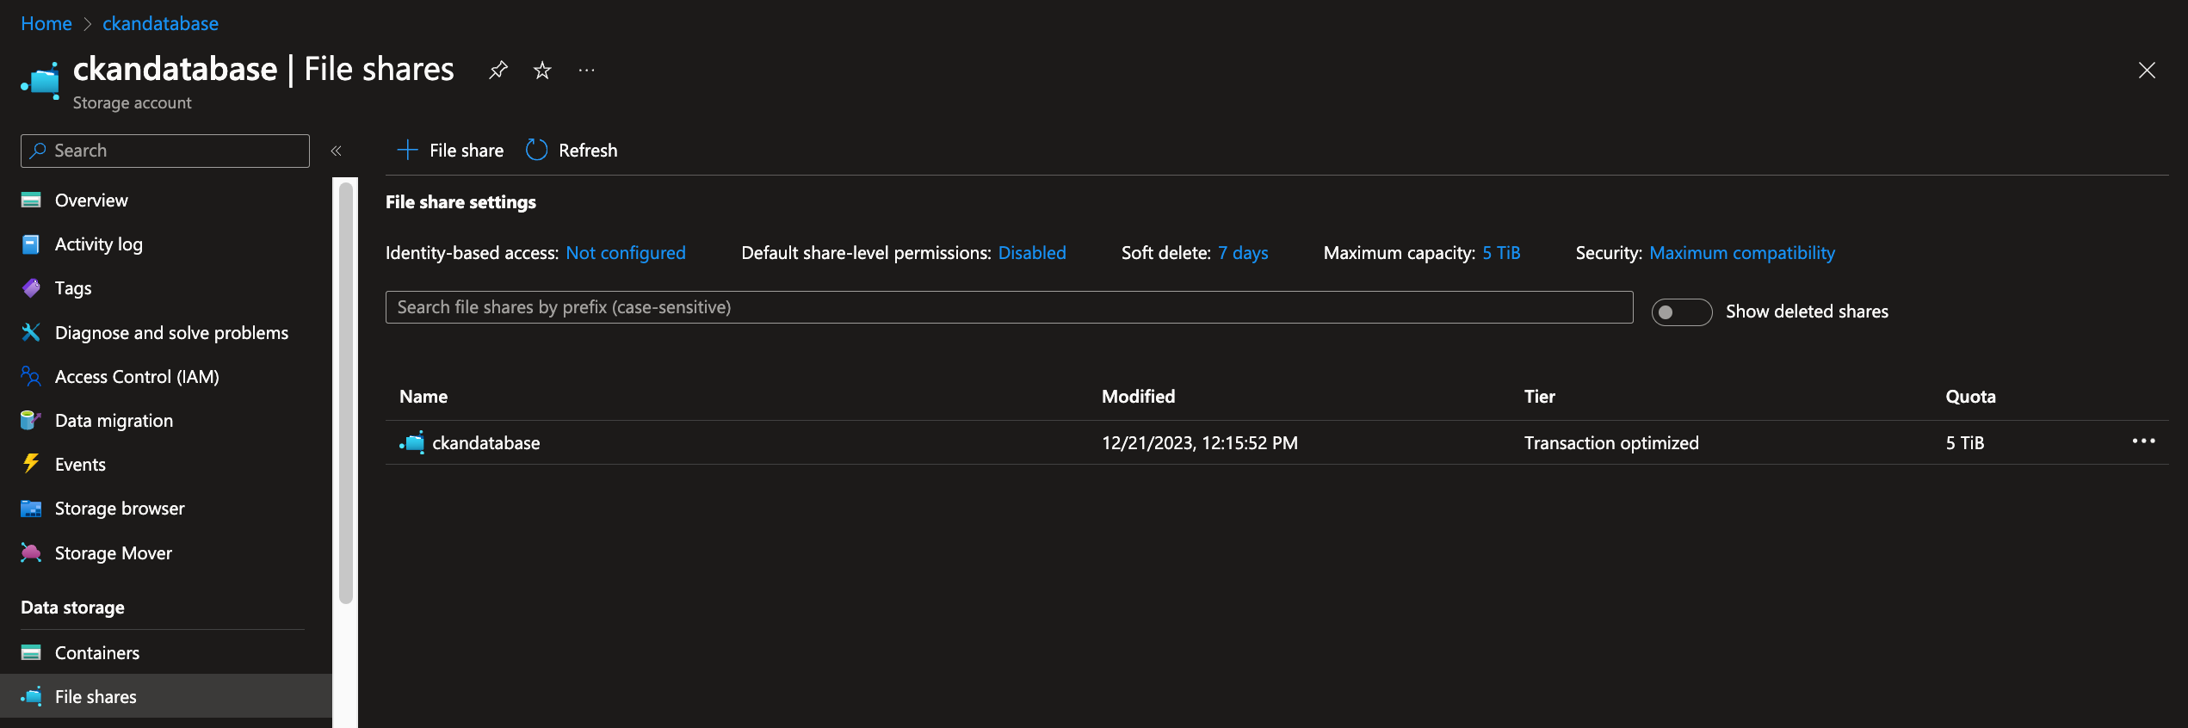Mark ckandatabase as favorite with star icon

(x=542, y=70)
